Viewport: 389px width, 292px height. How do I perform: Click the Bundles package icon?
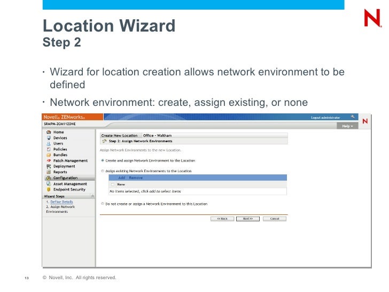(49, 155)
